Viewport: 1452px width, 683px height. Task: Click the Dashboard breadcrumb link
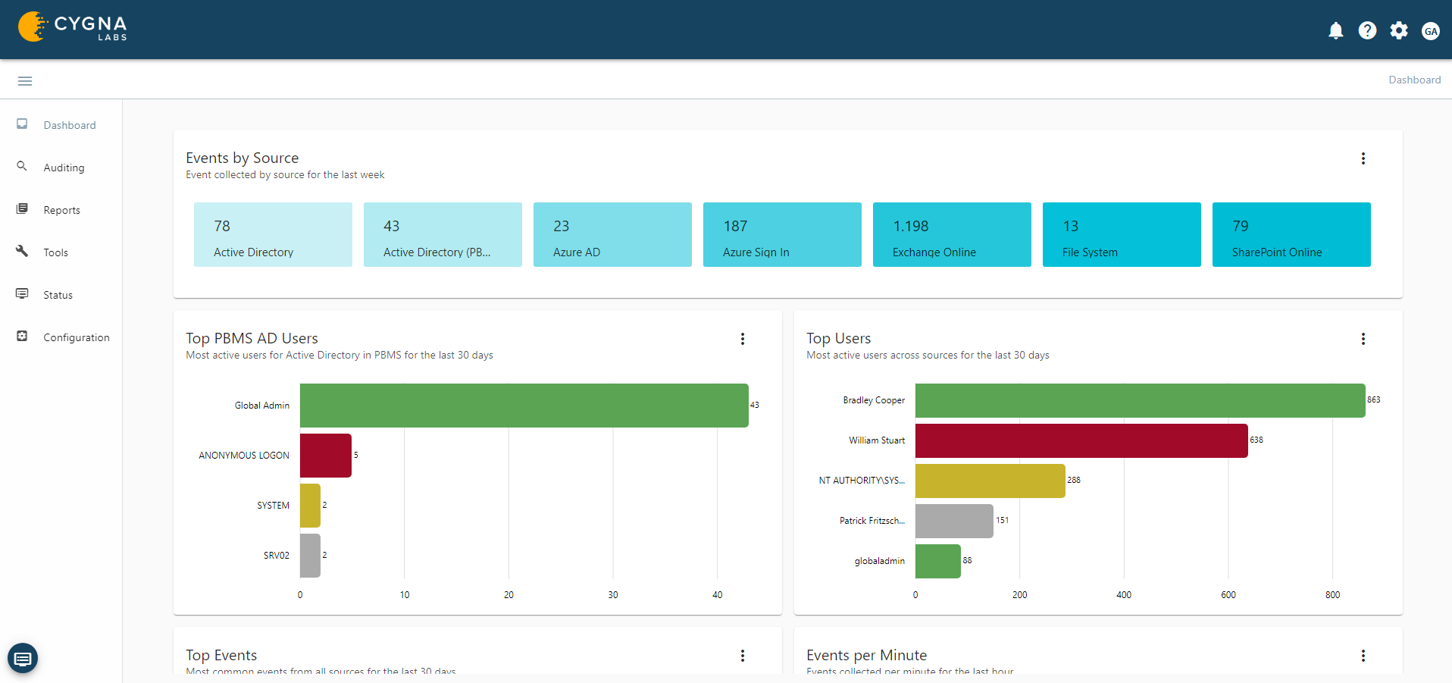1414,80
